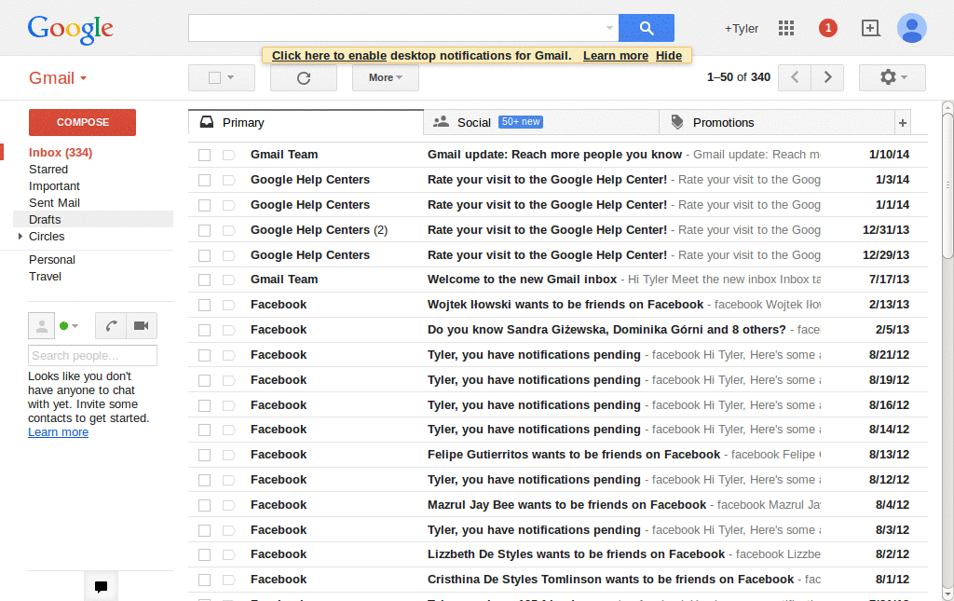Screen dimensions: 954x601
Task: Select the Gmail Team 1/10/14 message checkbox
Action: 204,155
